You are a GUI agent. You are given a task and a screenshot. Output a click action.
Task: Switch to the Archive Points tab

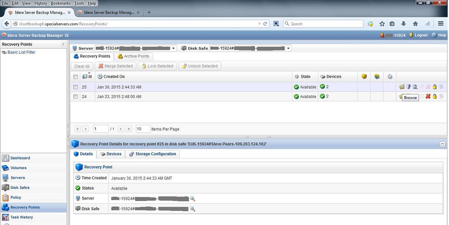coord(133,56)
